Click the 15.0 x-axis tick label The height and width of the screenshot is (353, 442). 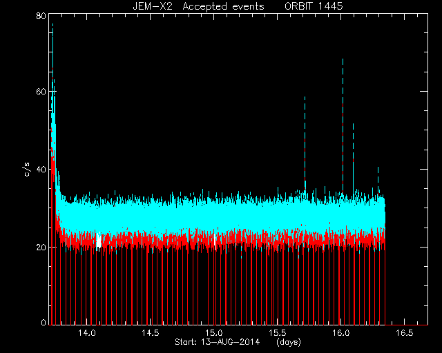click(214, 333)
